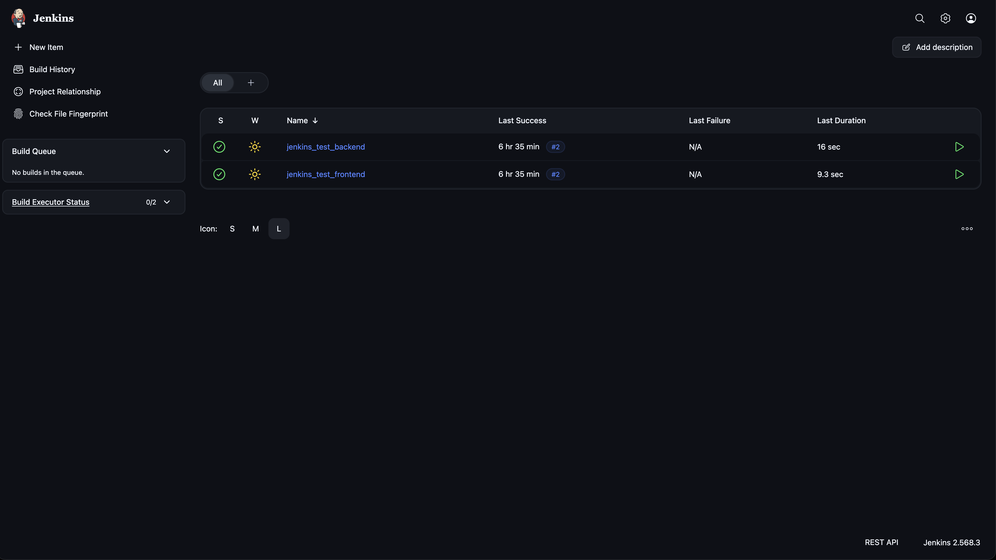Click the Build History inbox icon
996x560 pixels.
[18, 70]
